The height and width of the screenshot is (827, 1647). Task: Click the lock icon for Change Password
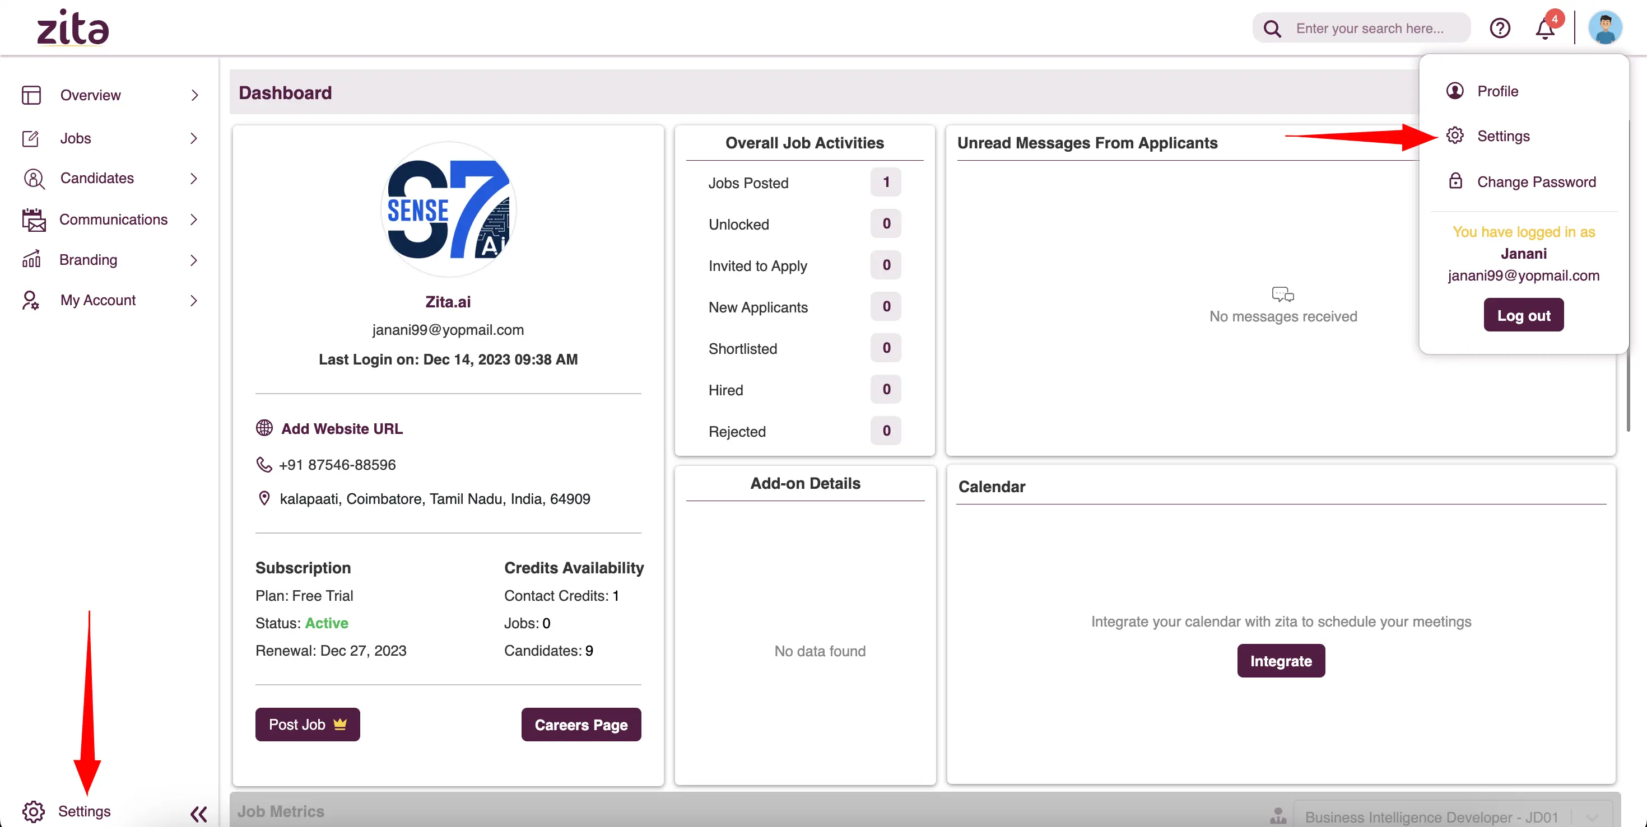click(x=1455, y=181)
